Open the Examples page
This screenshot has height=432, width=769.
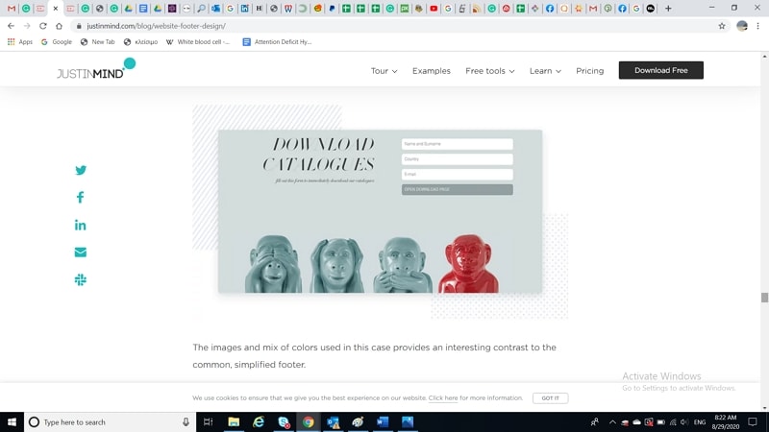431,71
